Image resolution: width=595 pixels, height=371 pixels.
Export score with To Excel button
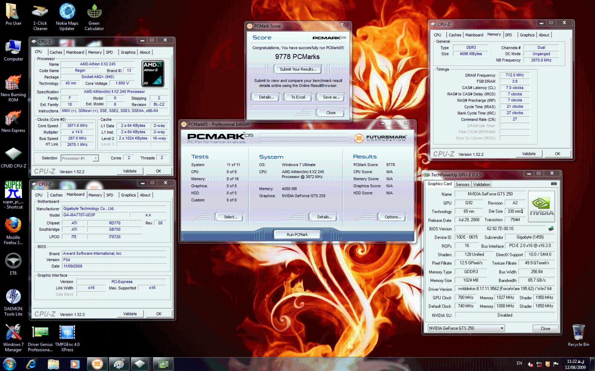point(298,97)
